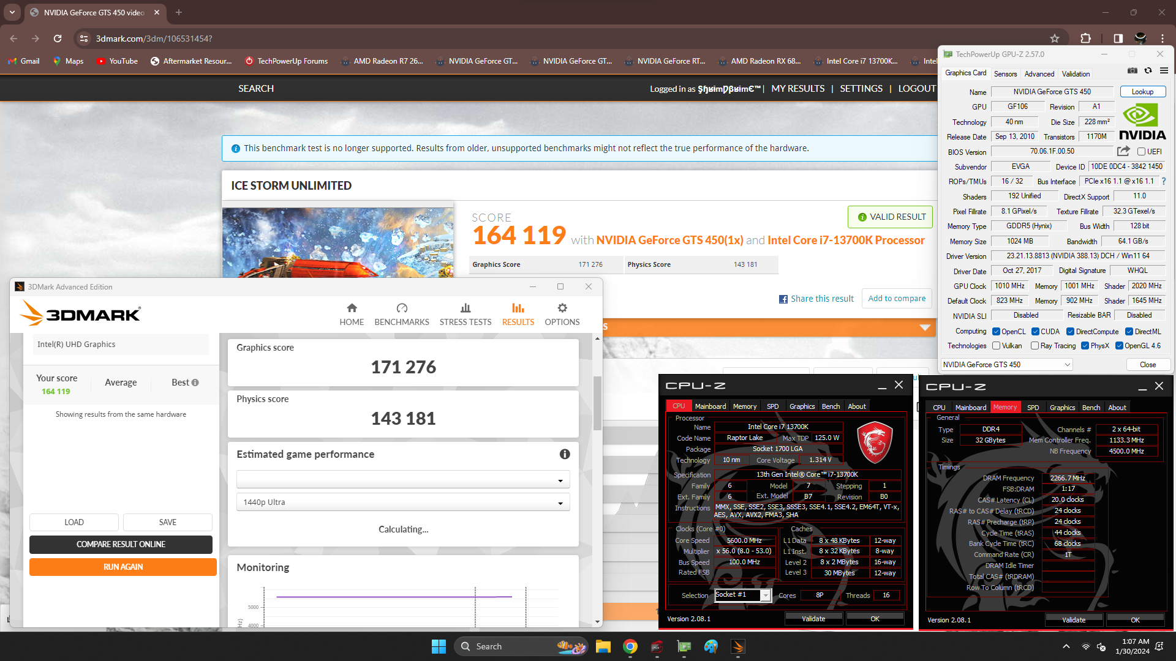Open empty game selection dropdown
Viewport: 1176px width, 661px height.
[403, 479]
